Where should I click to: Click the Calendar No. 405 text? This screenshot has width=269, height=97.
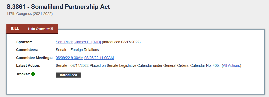click(x=205, y=65)
